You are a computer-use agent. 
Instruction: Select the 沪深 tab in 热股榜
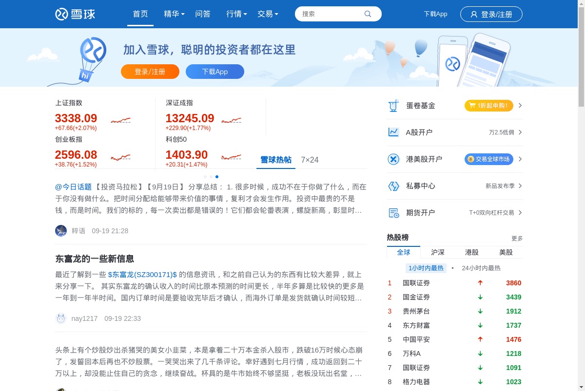(438, 252)
